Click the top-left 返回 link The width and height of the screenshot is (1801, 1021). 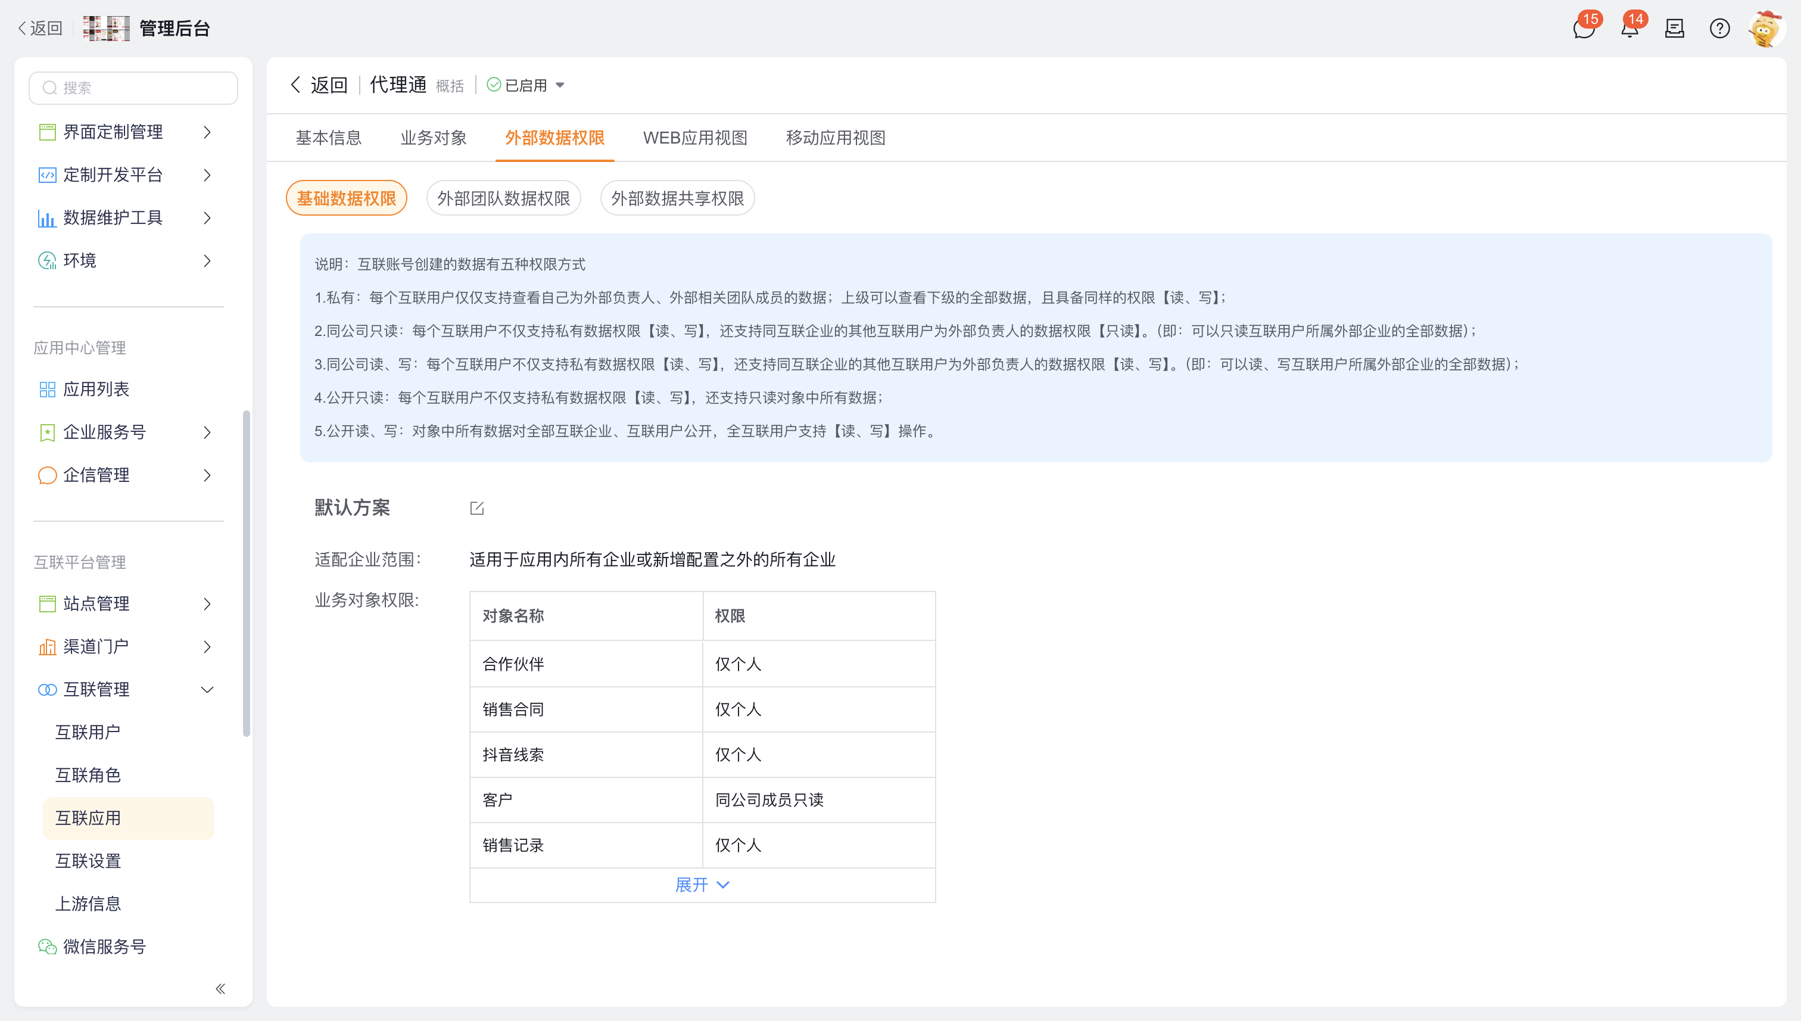tap(40, 29)
